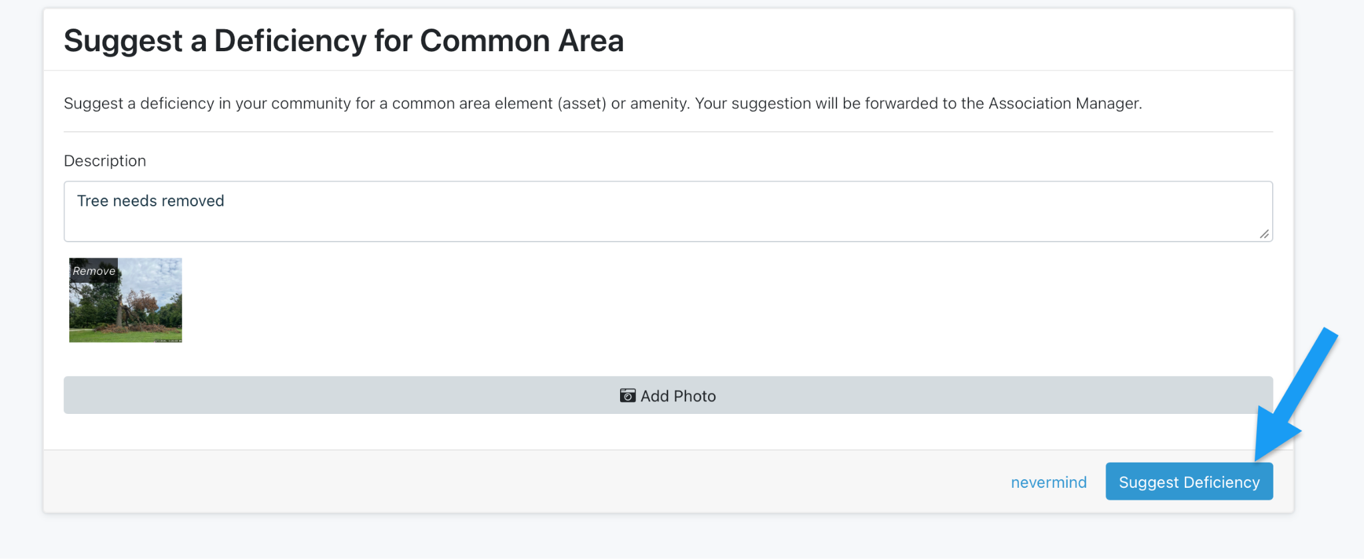Submit with the Suggest Deficiency button

1189,482
